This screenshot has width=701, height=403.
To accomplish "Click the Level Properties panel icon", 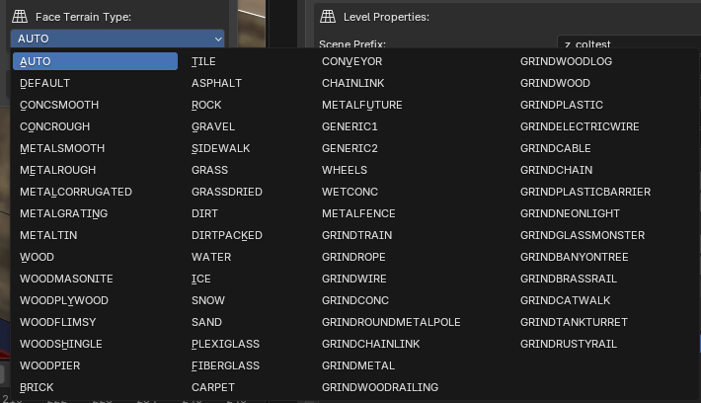I will (x=328, y=17).
